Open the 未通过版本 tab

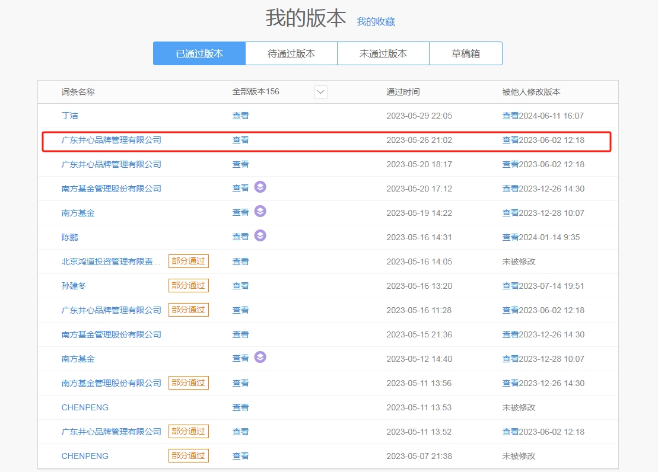pyautogui.click(x=383, y=53)
